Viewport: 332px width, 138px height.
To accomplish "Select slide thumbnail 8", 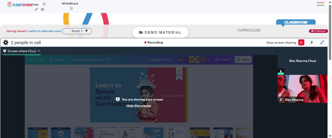I will [x=200, y=132].
